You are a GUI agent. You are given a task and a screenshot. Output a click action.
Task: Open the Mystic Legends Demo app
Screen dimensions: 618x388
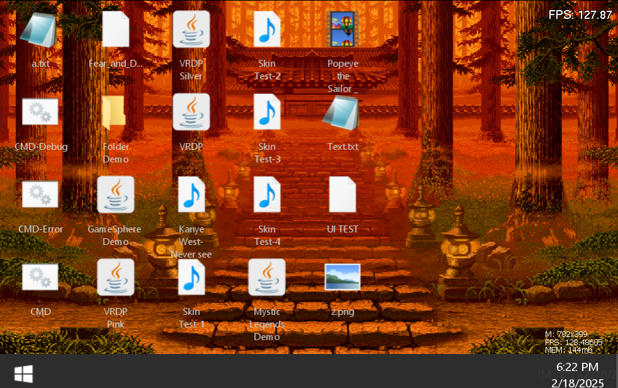pos(267,277)
